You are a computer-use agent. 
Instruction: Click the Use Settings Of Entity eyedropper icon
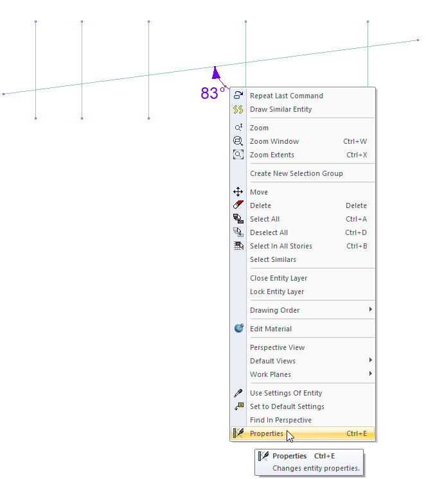pyautogui.click(x=238, y=393)
